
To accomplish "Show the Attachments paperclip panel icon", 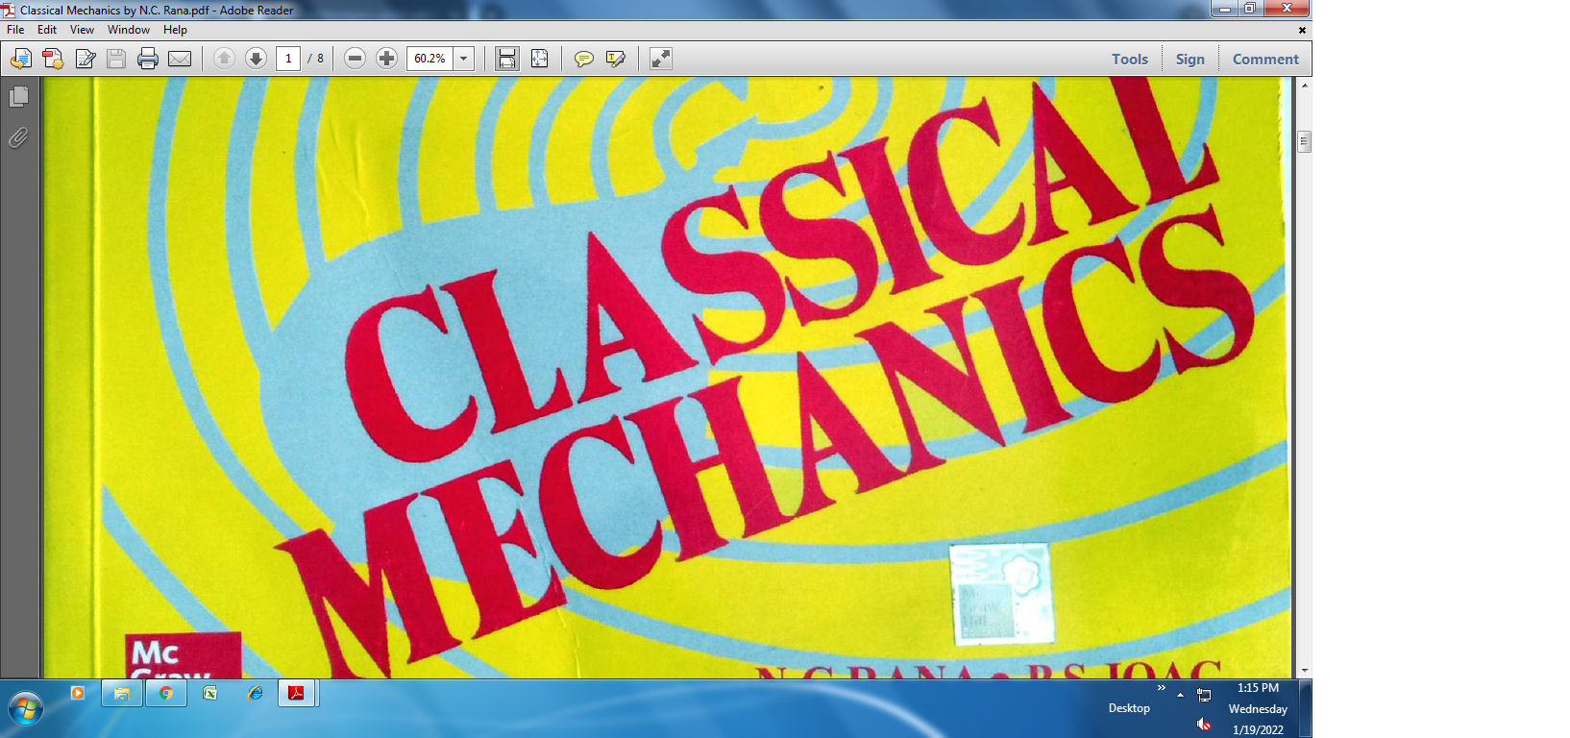I will 18,138.
